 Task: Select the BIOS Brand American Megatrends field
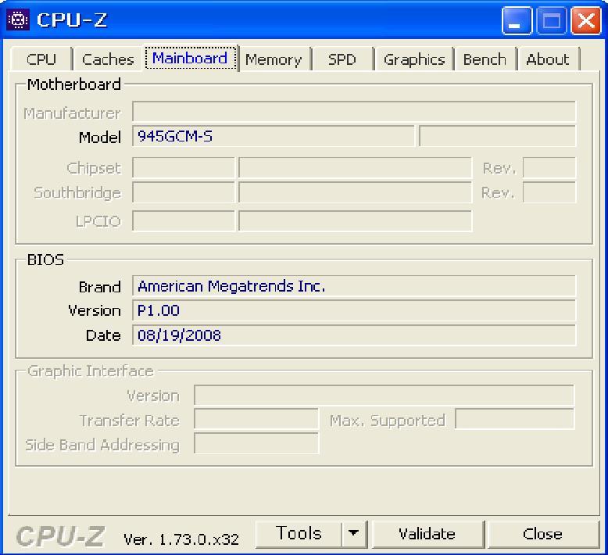tap(354, 287)
